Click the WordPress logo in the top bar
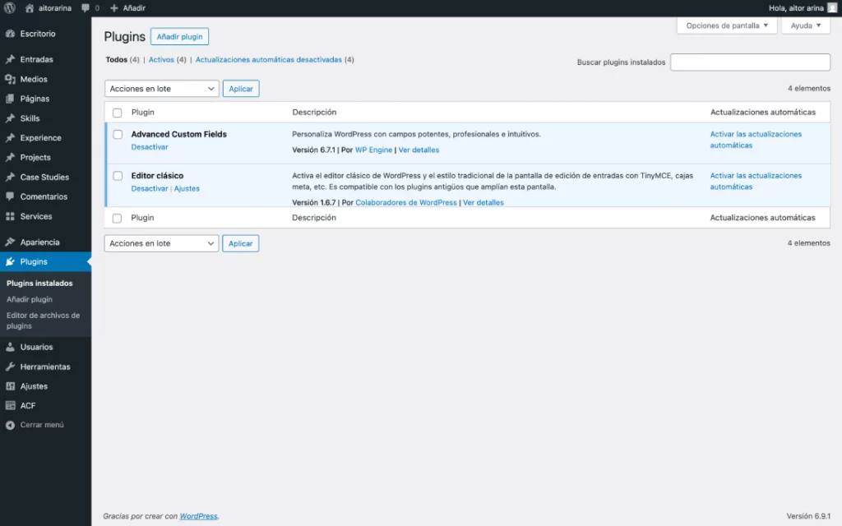The image size is (842, 526). tap(8, 8)
